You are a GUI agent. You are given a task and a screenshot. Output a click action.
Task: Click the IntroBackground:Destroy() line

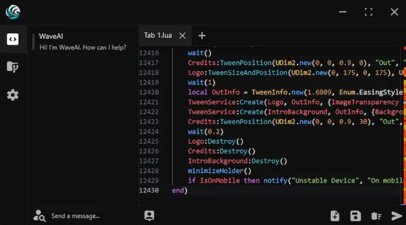coord(238,161)
